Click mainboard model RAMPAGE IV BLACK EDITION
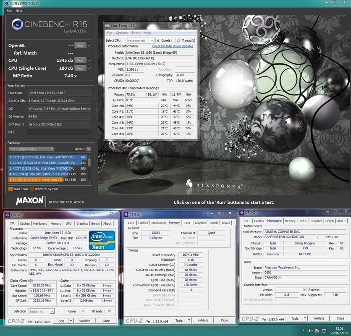The image size is (351, 336). pos(290,237)
